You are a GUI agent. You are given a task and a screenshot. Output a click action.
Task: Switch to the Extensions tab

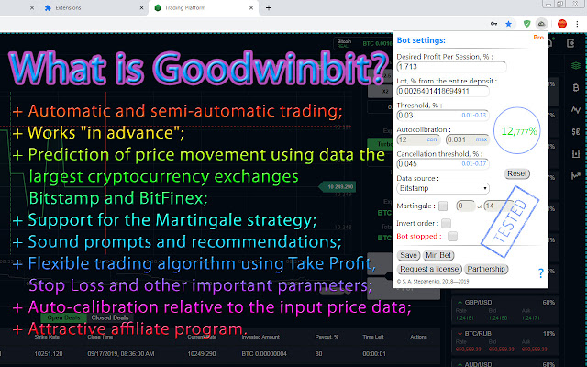92,7
